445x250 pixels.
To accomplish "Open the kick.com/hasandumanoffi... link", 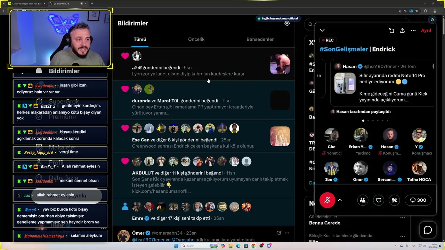I will click(161, 191).
